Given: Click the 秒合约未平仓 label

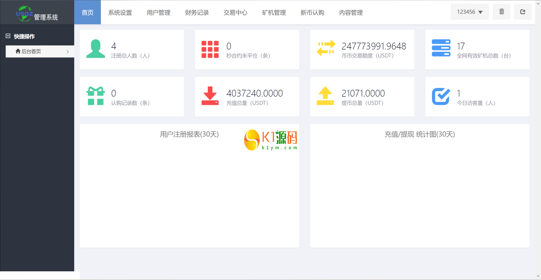Looking at the screenshot, I should tap(248, 56).
